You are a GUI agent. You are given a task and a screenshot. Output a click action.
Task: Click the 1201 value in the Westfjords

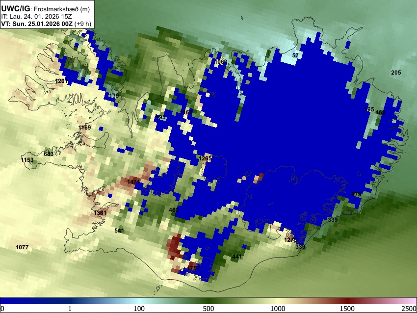(x=61, y=80)
